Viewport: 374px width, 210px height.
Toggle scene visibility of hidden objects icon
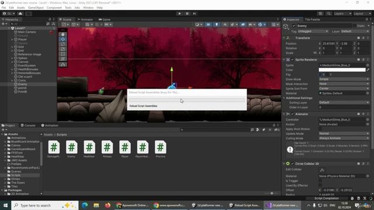243,24
